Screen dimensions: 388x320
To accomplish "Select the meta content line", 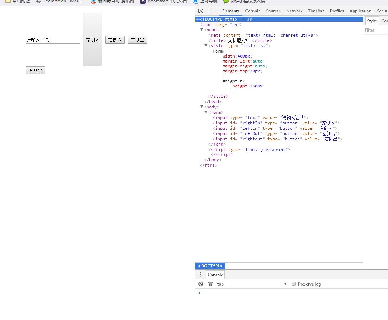I will coord(263,35).
